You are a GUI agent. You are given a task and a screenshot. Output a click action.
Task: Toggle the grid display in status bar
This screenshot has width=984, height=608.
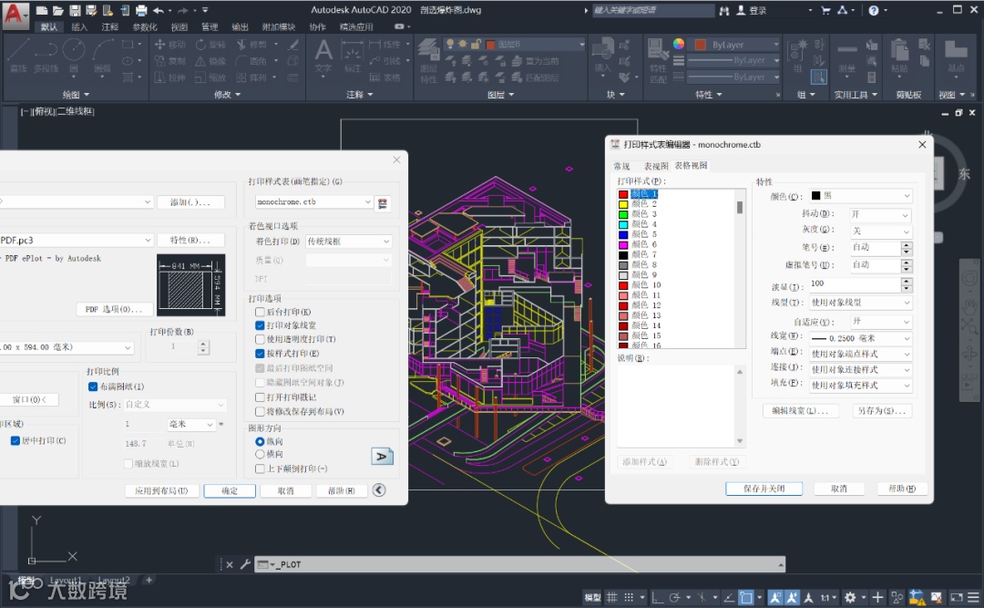coord(614,598)
